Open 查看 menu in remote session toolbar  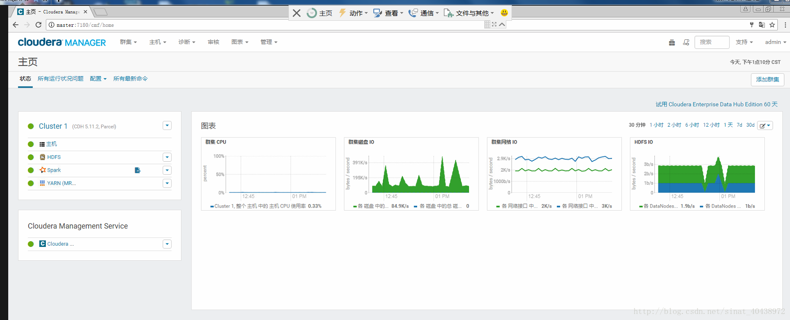click(389, 13)
